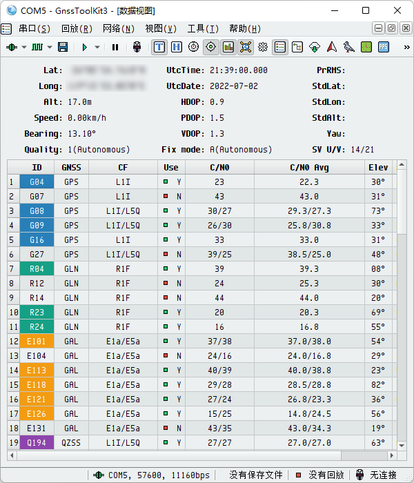The image size is (414, 483).
Task: Pause the data stream with the pause button
Action: (x=115, y=47)
